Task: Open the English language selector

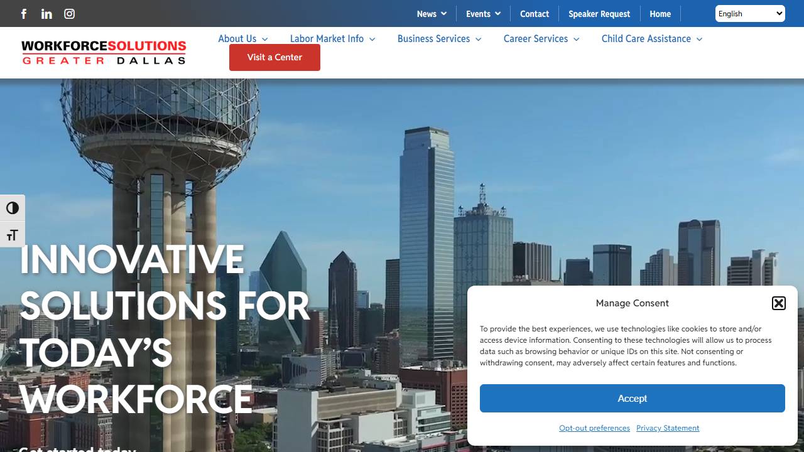Action: (x=749, y=13)
